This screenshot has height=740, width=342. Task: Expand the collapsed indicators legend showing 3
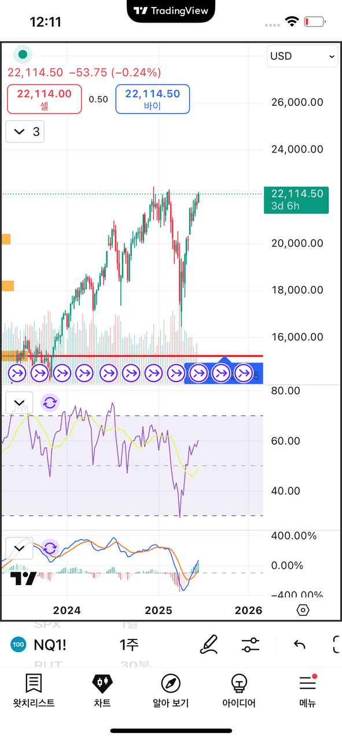tap(25, 132)
